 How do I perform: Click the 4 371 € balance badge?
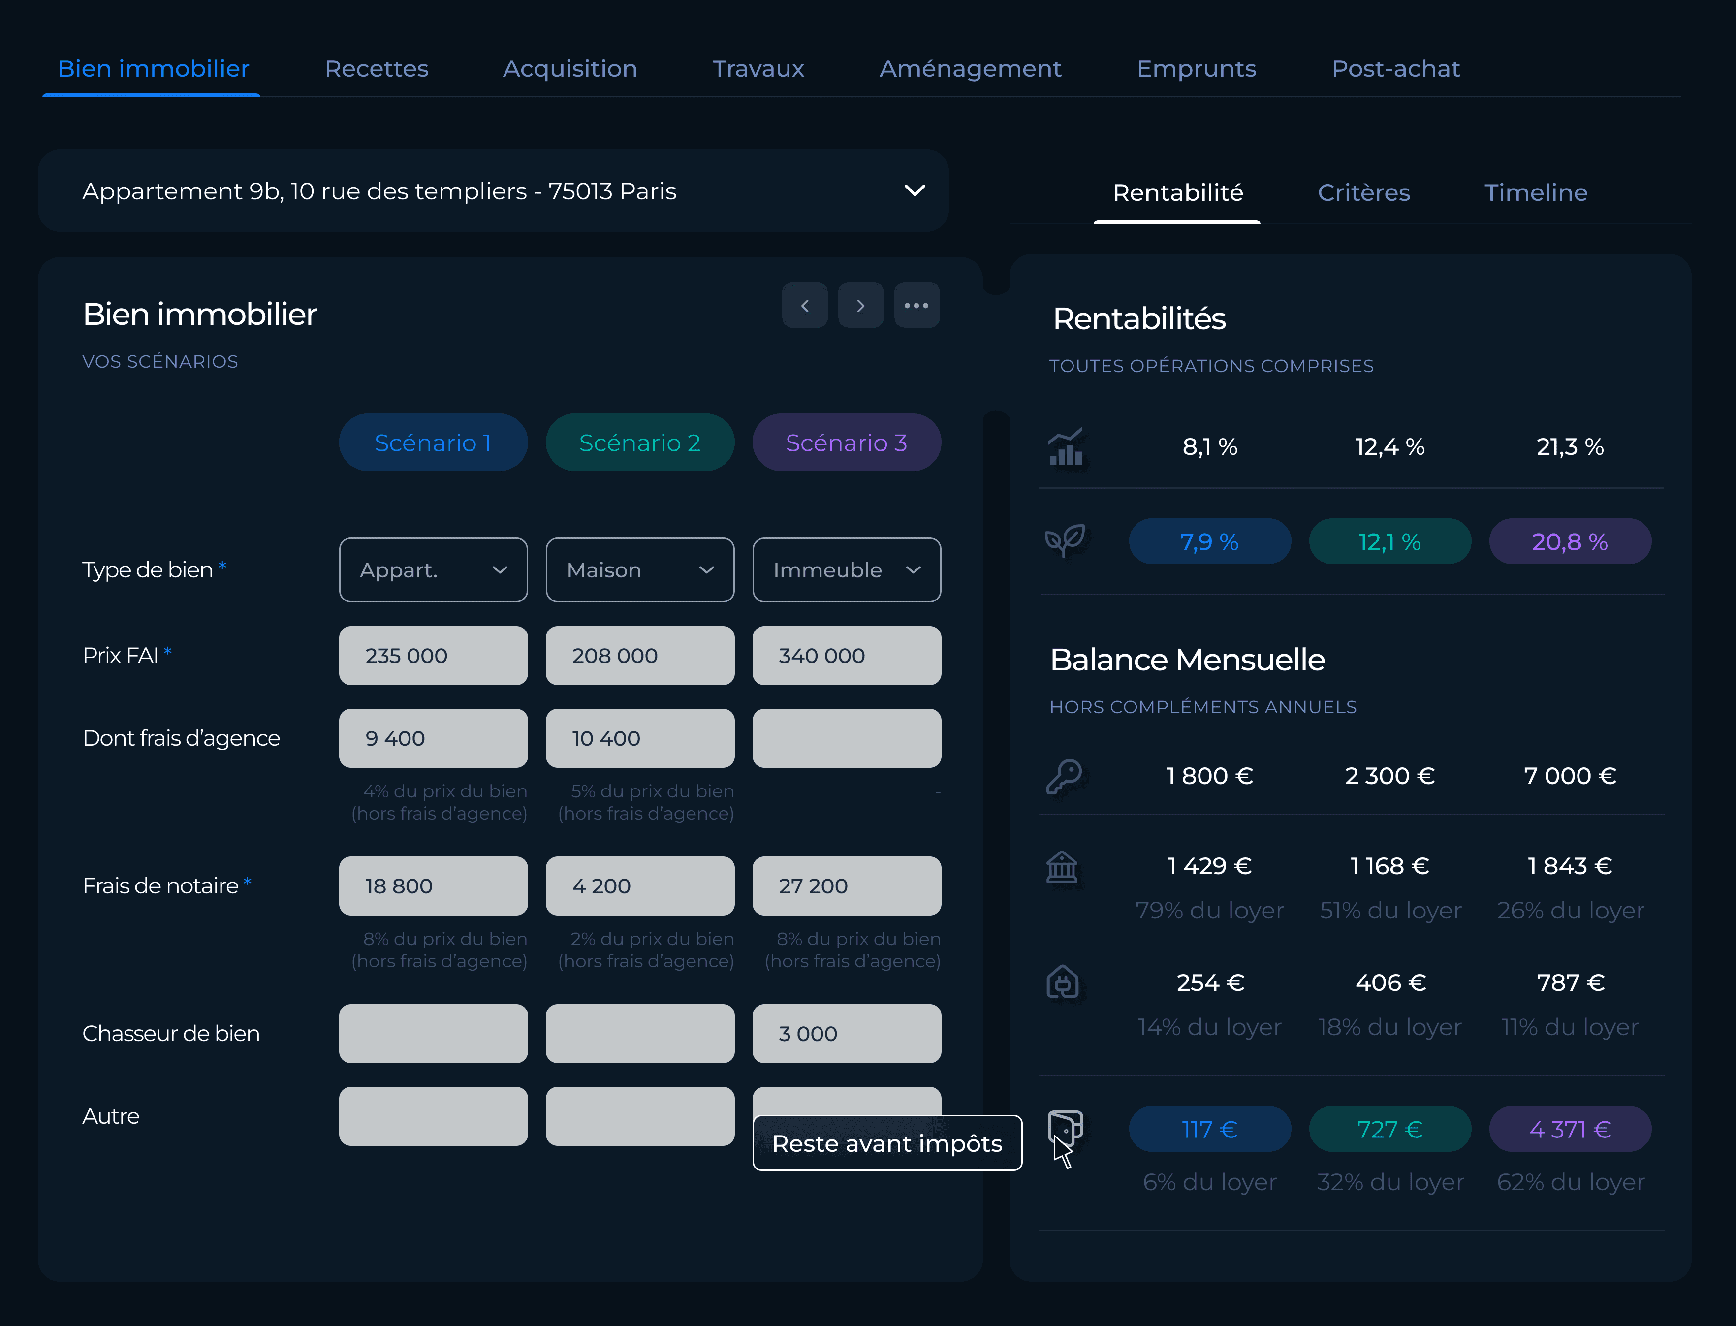1570,1130
